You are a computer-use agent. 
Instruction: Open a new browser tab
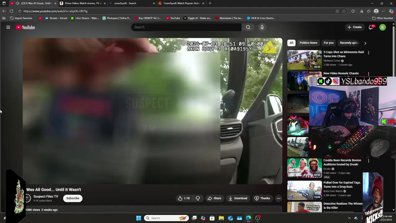210,3
